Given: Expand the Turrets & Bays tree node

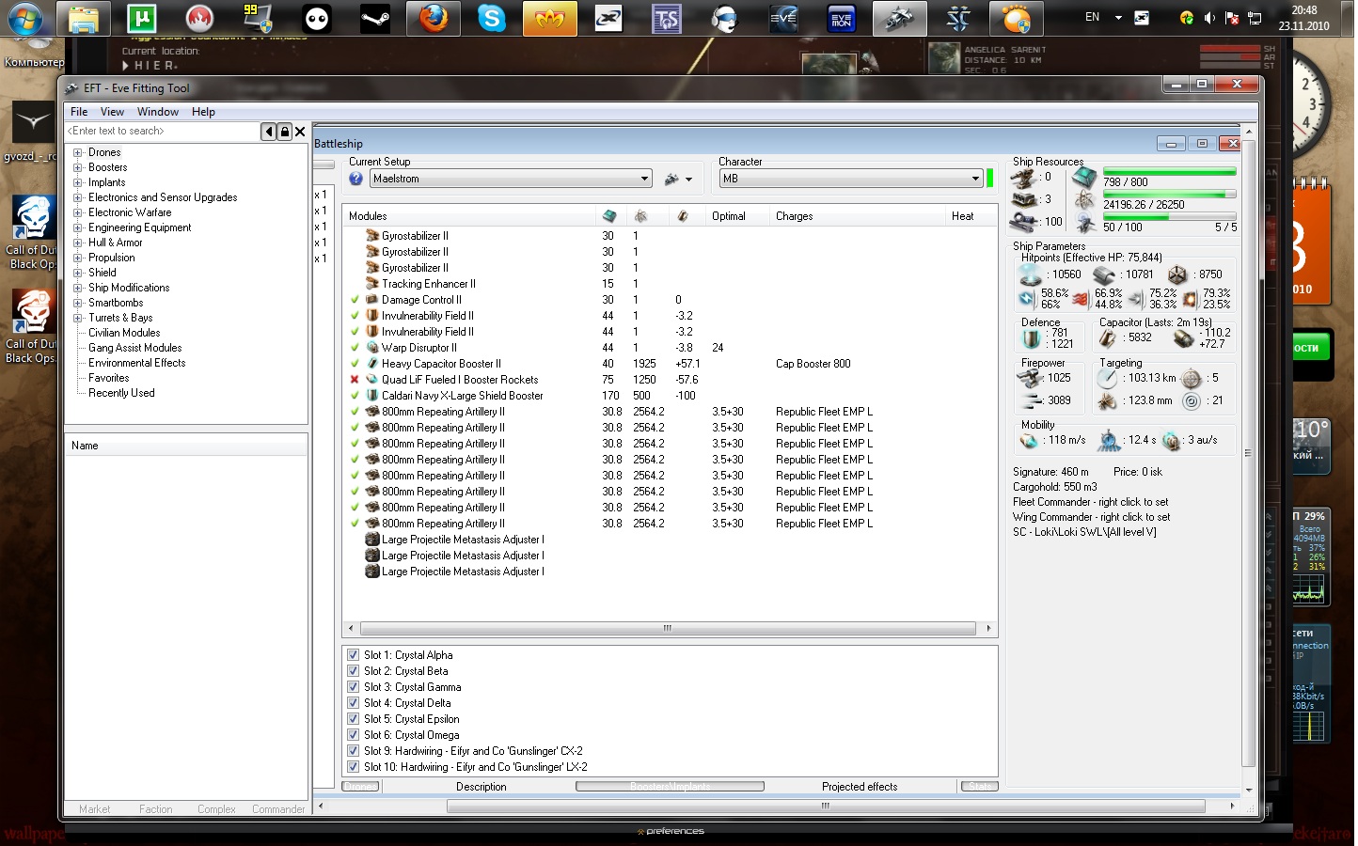Looking at the screenshot, I should [x=78, y=318].
